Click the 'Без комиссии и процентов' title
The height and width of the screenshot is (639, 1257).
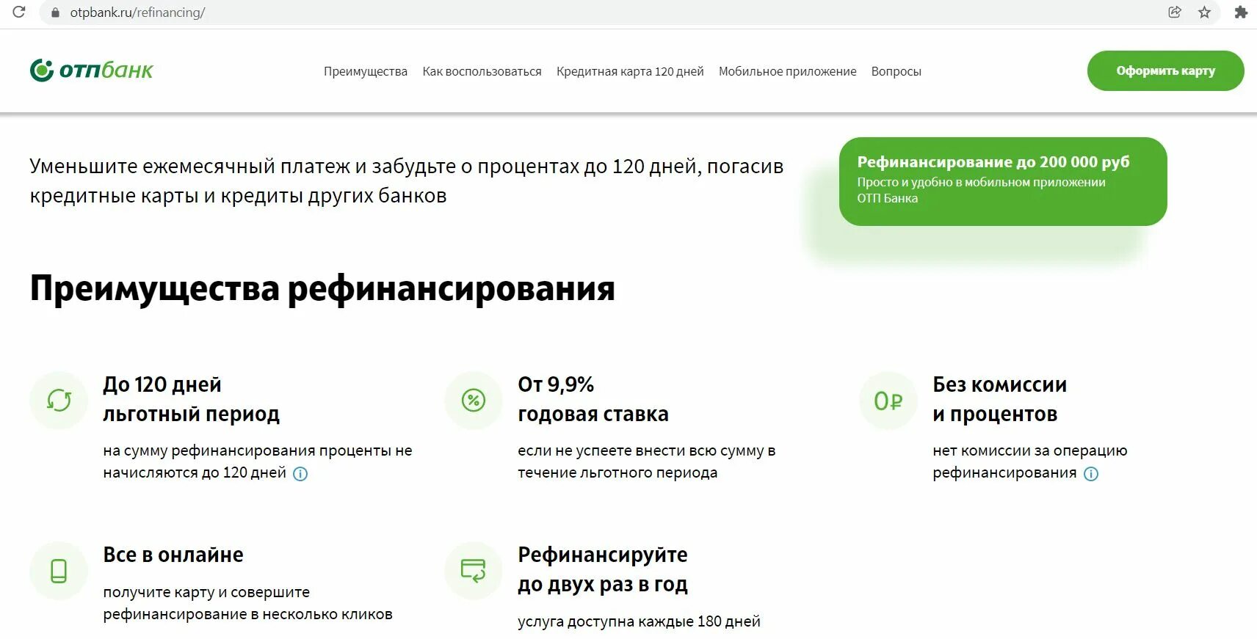(1000, 399)
